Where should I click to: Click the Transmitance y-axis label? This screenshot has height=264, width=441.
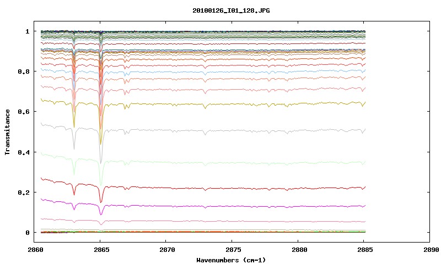(7, 132)
